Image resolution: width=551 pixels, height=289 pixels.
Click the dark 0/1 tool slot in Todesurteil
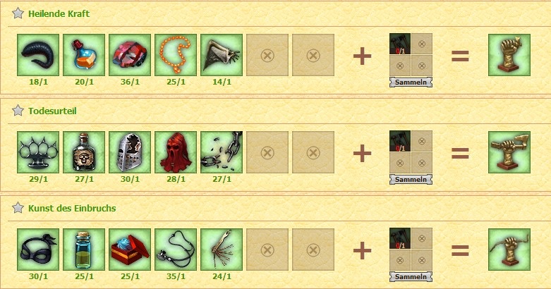(x=400, y=141)
